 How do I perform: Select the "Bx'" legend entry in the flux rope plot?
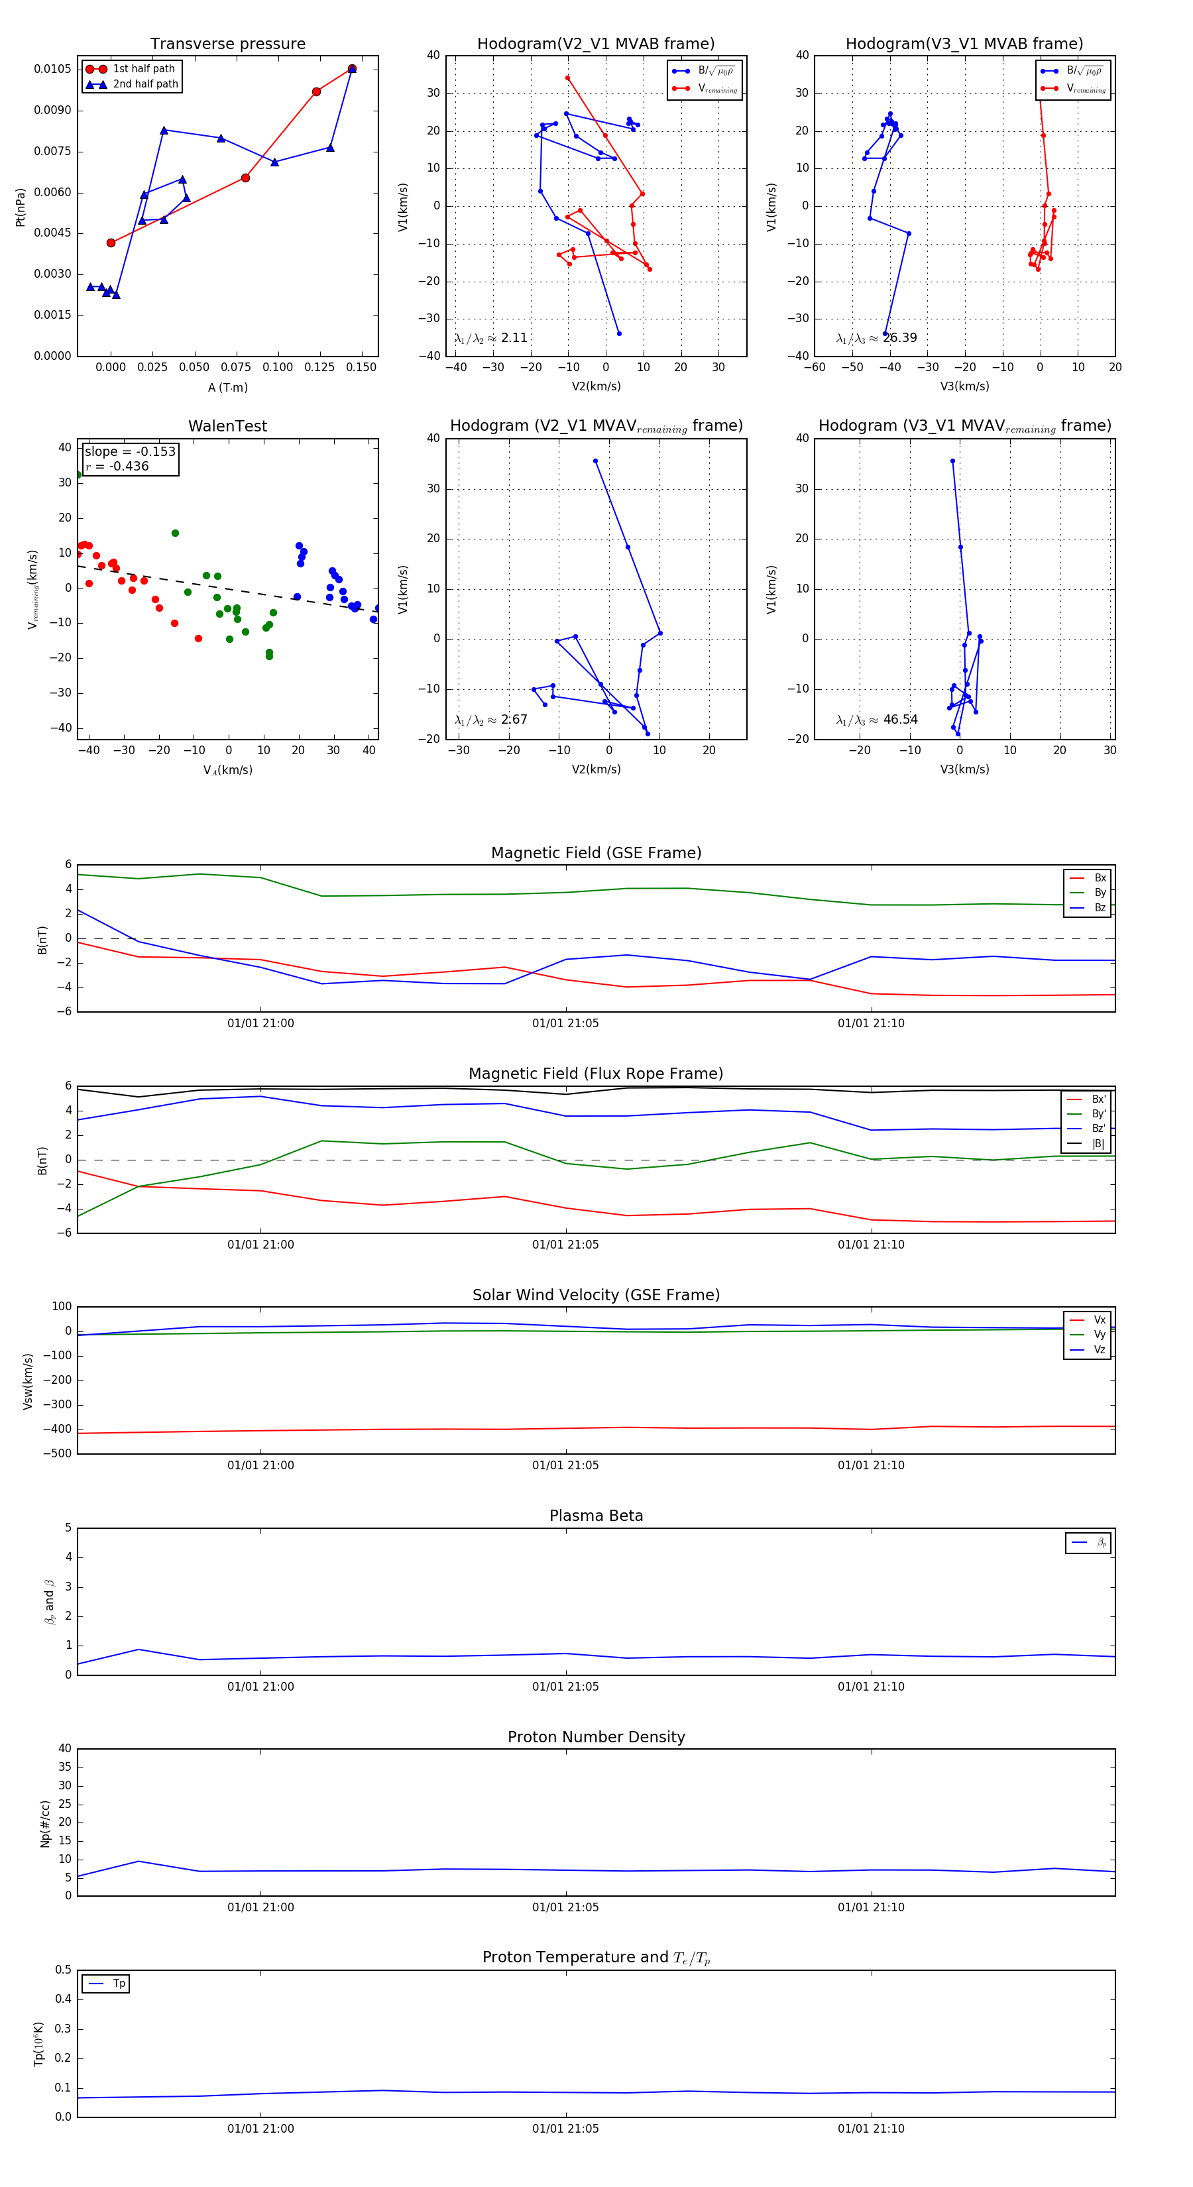(1086, 1099)
